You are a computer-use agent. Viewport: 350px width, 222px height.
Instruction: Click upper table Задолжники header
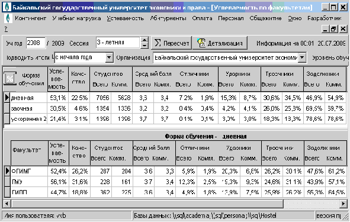(x=323, y=74)
